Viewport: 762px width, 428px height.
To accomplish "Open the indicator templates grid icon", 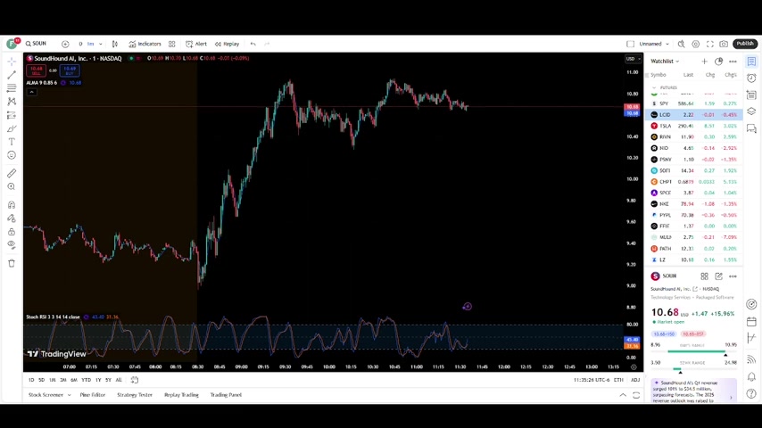I will (x=172, y=44).
